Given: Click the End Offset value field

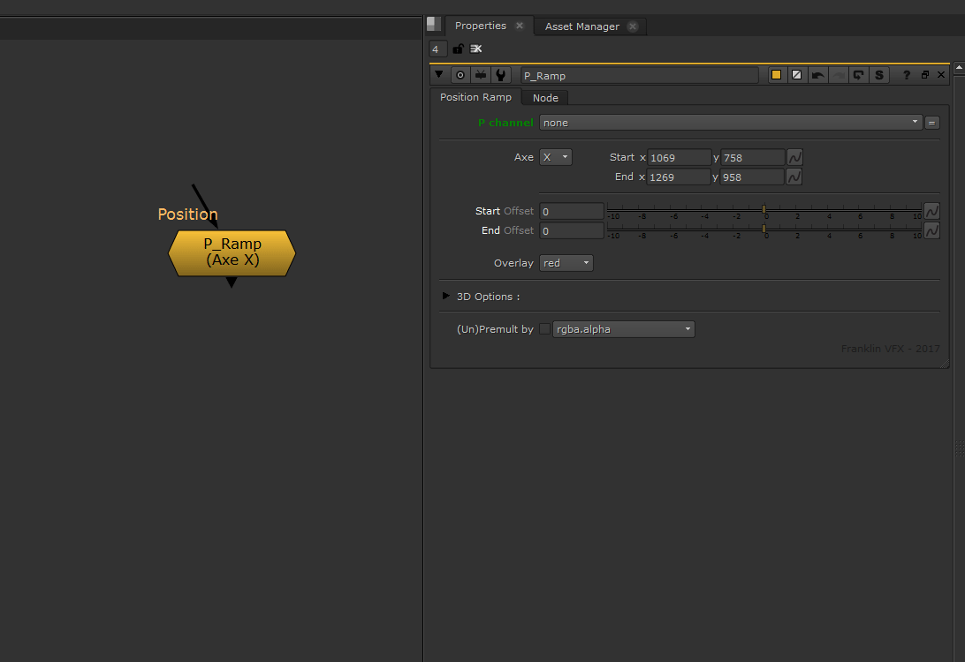Looking at the screenshot, I should tap(571, 230).
